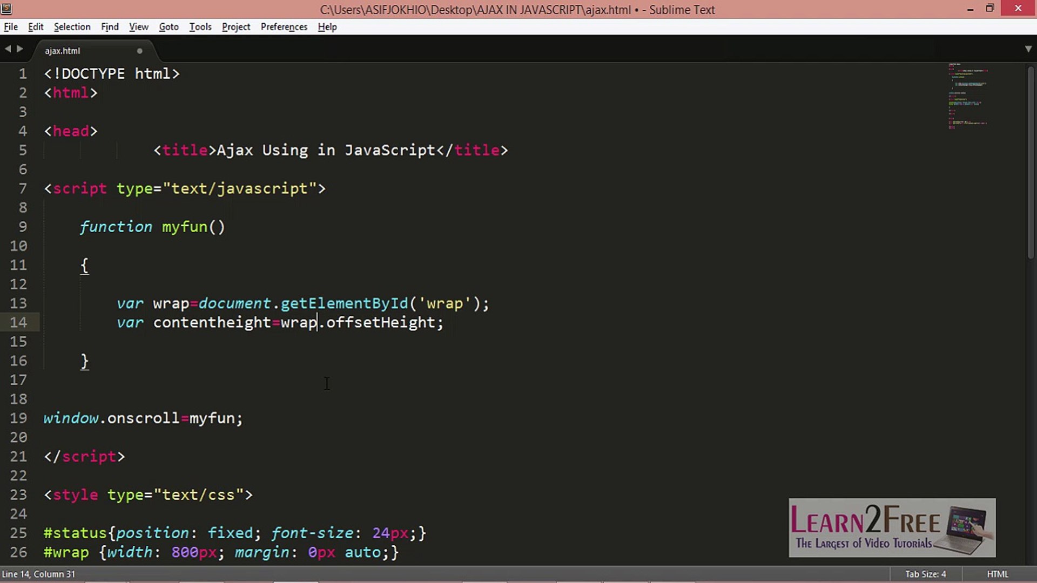Click the Sublime Text icon in the title bar
The width and height of the screenshot is (1037, 583).
6,9
